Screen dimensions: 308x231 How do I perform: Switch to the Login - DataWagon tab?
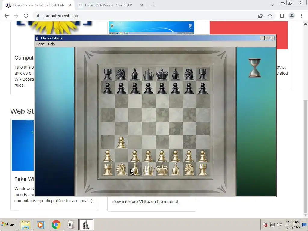click(108, 5)
